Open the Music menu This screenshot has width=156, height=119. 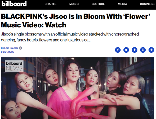click(74, 4)
